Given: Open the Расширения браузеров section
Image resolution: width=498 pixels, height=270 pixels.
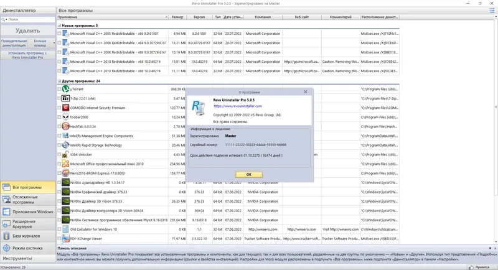Looking at the screenshot, I should (x=28, y=224).
